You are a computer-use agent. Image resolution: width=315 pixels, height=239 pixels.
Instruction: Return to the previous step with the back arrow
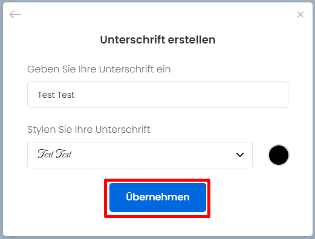(15, 14)
